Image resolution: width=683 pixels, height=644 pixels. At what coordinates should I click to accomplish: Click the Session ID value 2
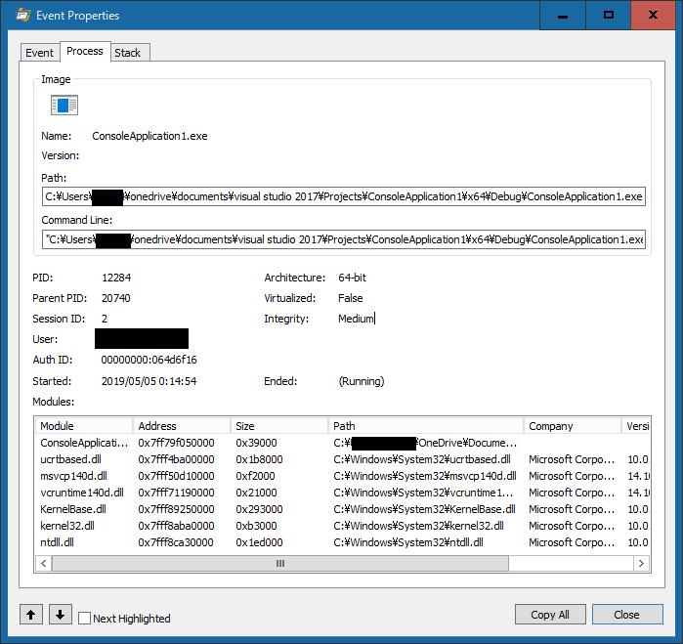point(105,319)
